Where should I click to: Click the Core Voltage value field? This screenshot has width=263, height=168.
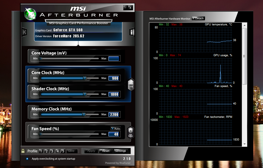coord(114,59)
